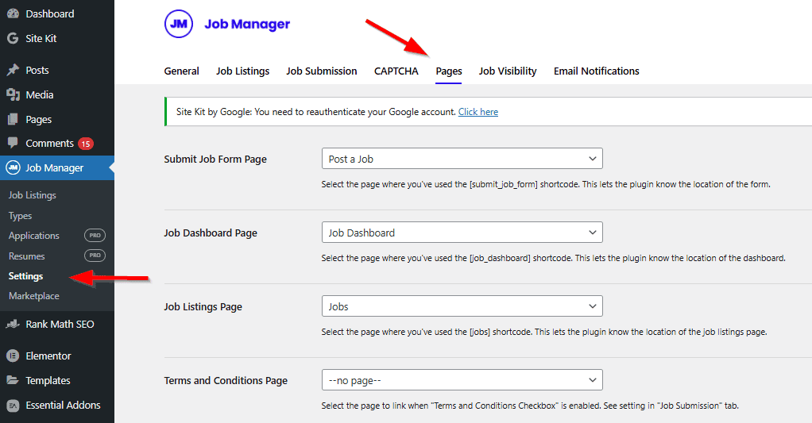Open Marketplace submenu item

(33, 296)
